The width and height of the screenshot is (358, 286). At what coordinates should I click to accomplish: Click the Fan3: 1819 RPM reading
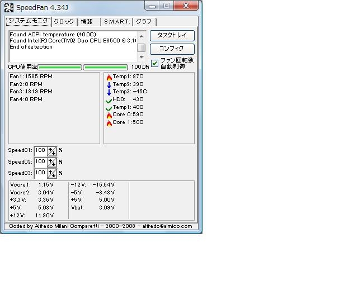pyautogui.click(x=31, y=92)
